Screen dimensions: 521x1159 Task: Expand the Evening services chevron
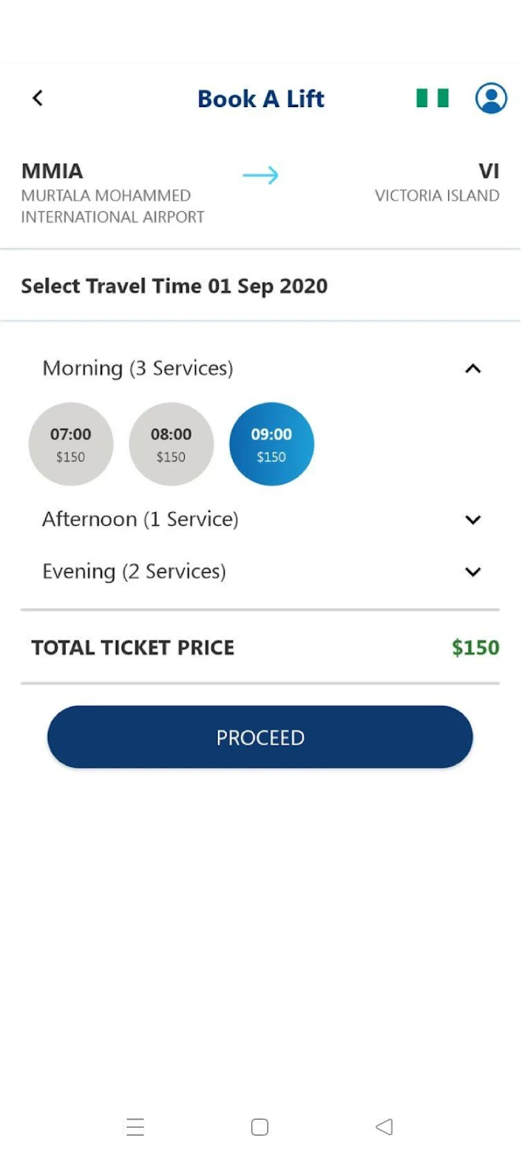(473, 572)
